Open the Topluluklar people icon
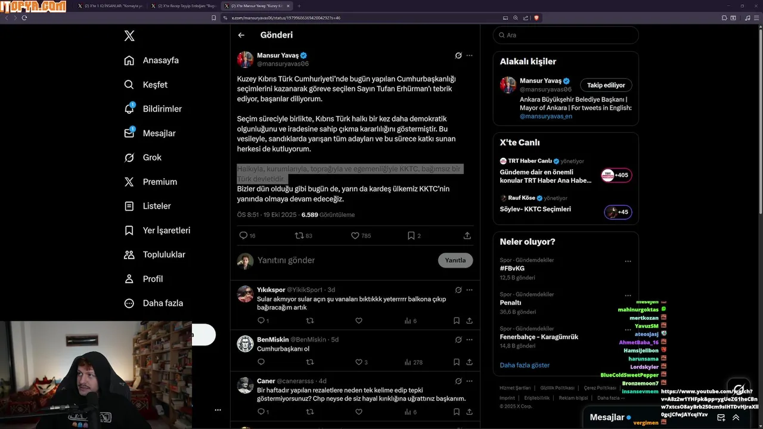Image resolution: width=763 pixels, height=429 pixels. 129,254
